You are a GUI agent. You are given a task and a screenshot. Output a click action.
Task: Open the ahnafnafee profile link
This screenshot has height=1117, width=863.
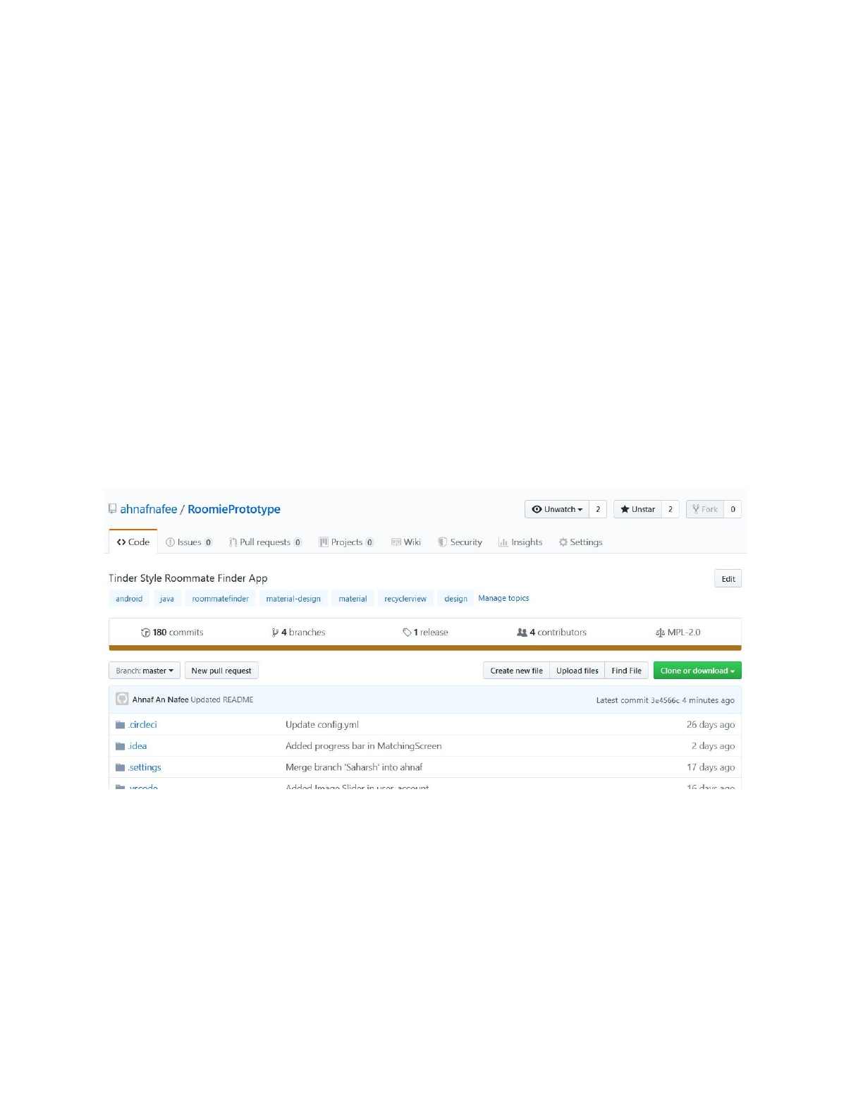click(x=149, y=509)
